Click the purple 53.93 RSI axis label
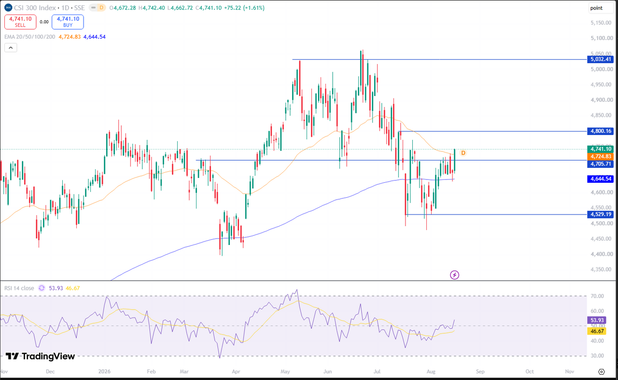The height and width of the screenshot is (380, 618). [597, 320]
